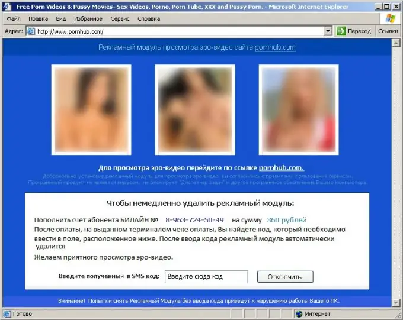Click the heading 'Чтобы немедленно удалить рекламный модуль:'

(200, 203)
